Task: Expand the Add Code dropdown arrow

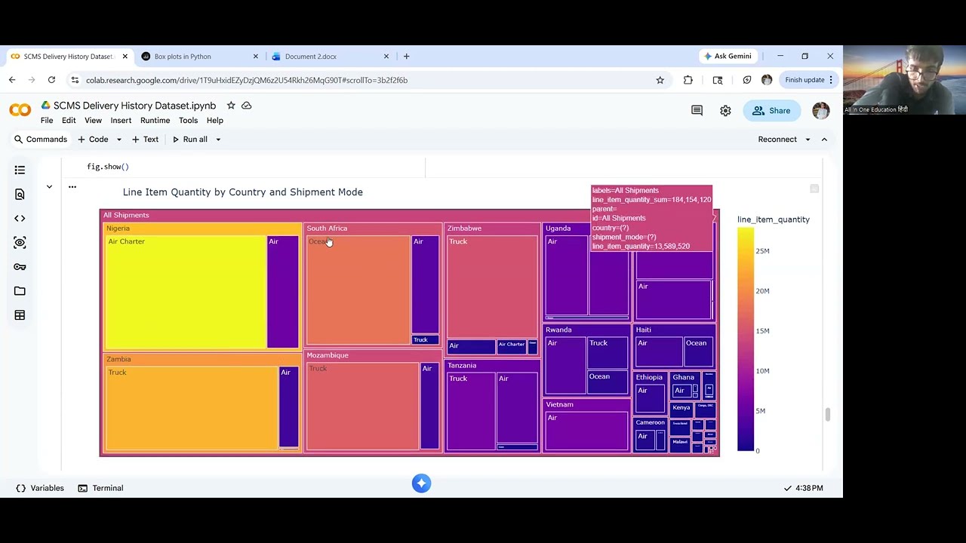Action: pos(118,140)
